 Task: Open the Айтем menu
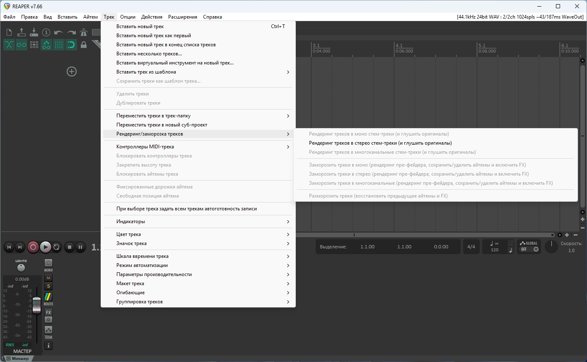[x=90, y=17]
